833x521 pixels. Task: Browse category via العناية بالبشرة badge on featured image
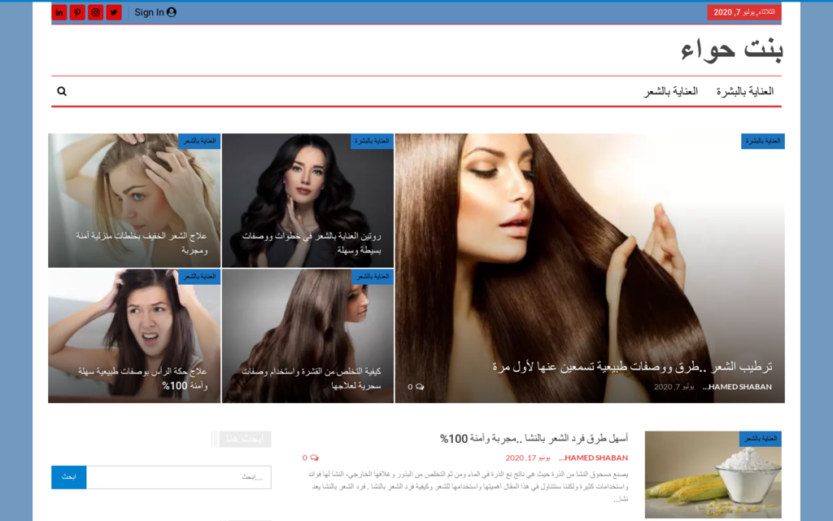(x=764, y=140)
